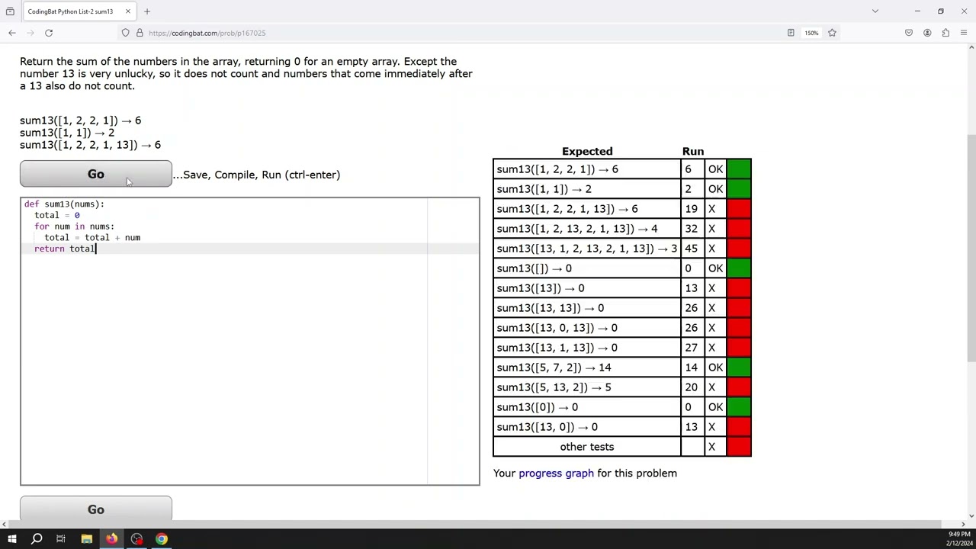The image size is (976, 549).
Task: Reload the current page
Action: tap(49, 33)
